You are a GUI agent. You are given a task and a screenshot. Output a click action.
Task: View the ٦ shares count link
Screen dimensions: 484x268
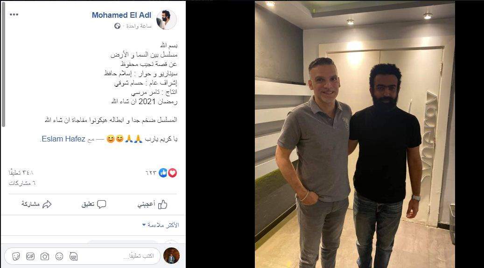[22, 183]
